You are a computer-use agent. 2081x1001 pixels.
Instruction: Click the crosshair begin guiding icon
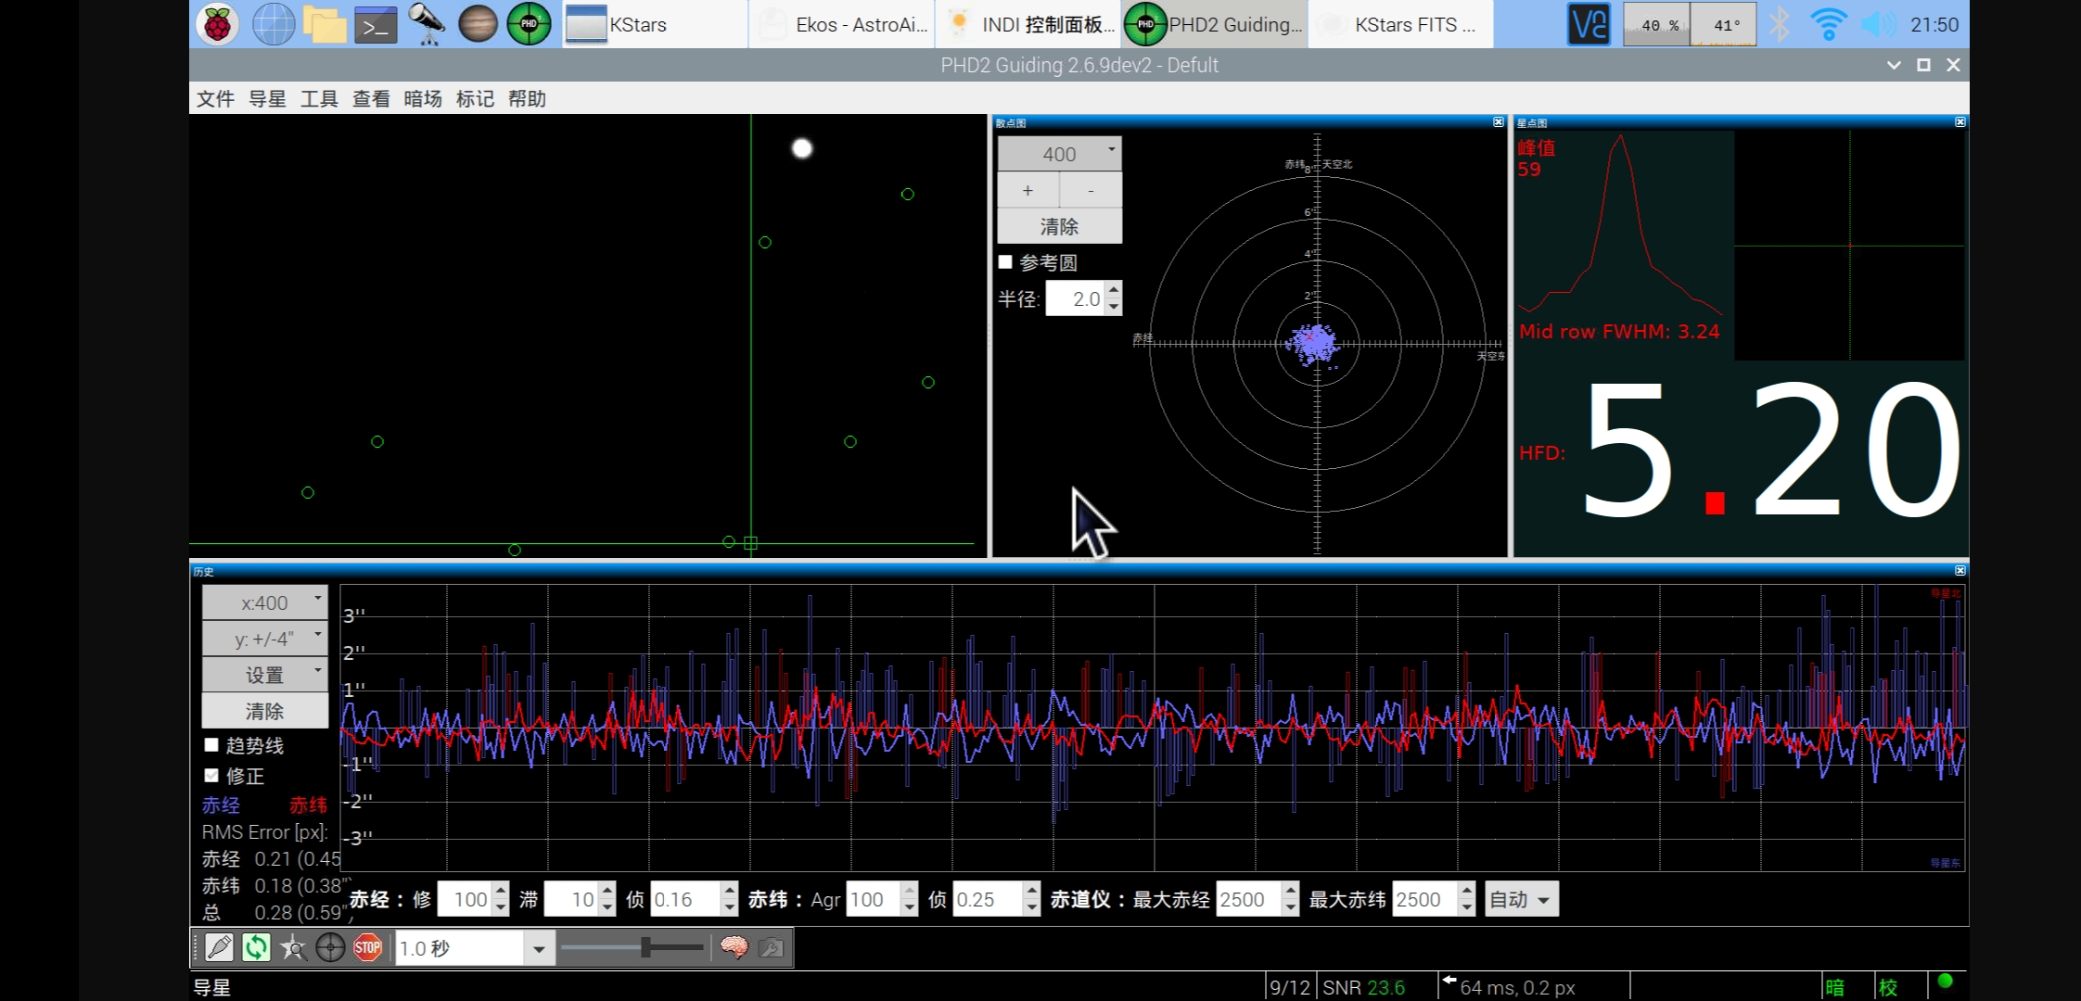click(330, 947)
